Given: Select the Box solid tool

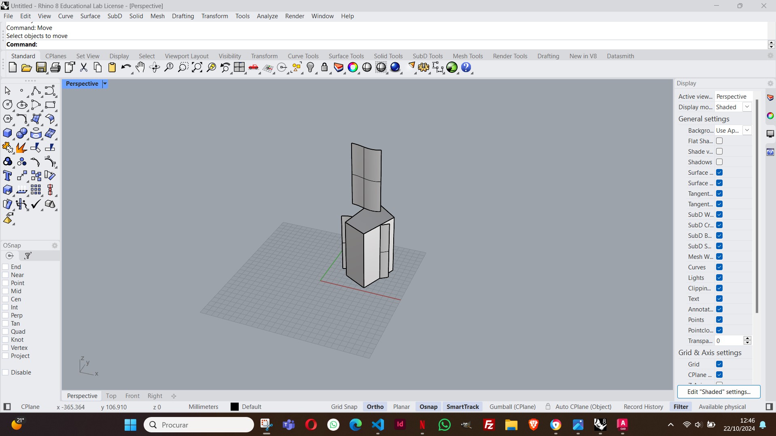Looking at the screenshot, I should tap(8, 133).
